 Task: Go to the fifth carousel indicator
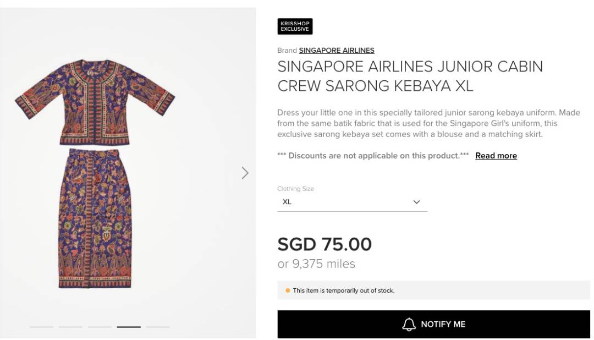pyautogui.click(x=158, y=327)
